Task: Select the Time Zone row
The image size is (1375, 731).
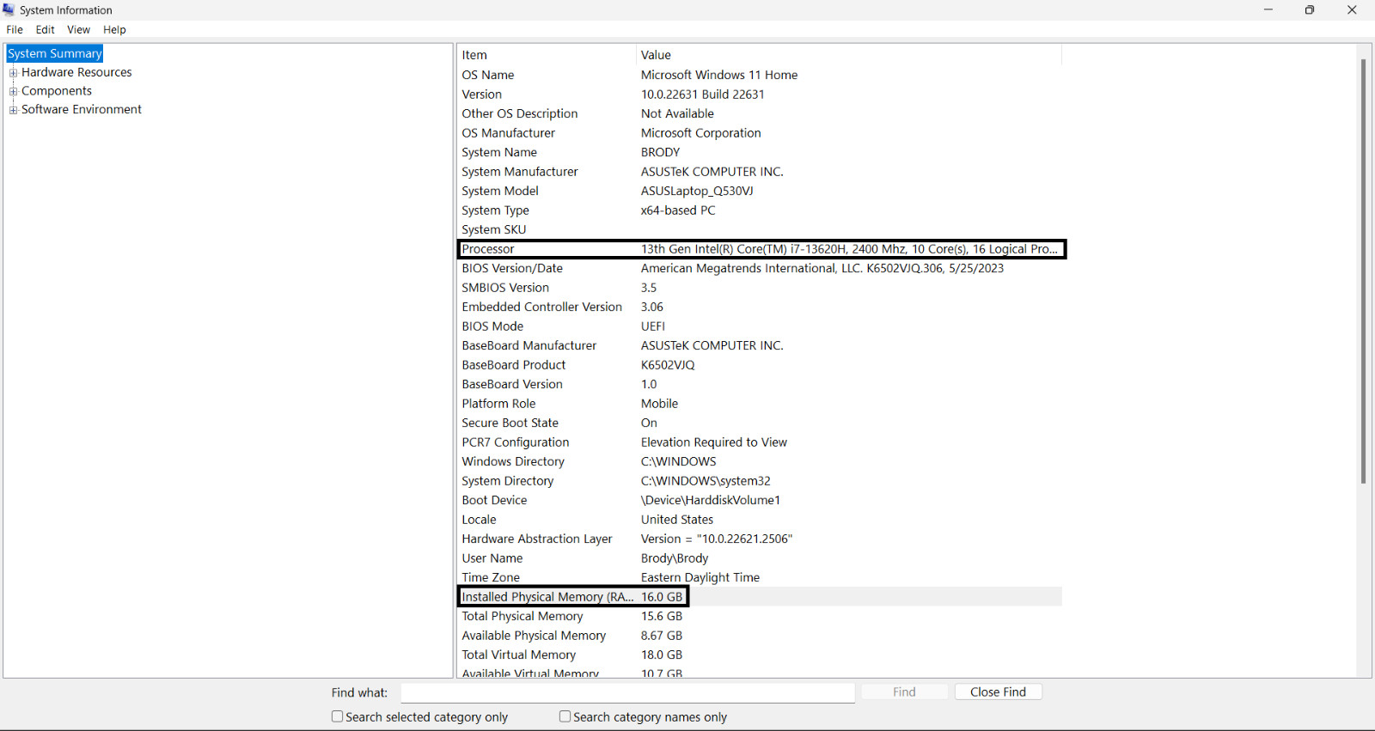Action: pyautogui.click(x=761, y=577)
